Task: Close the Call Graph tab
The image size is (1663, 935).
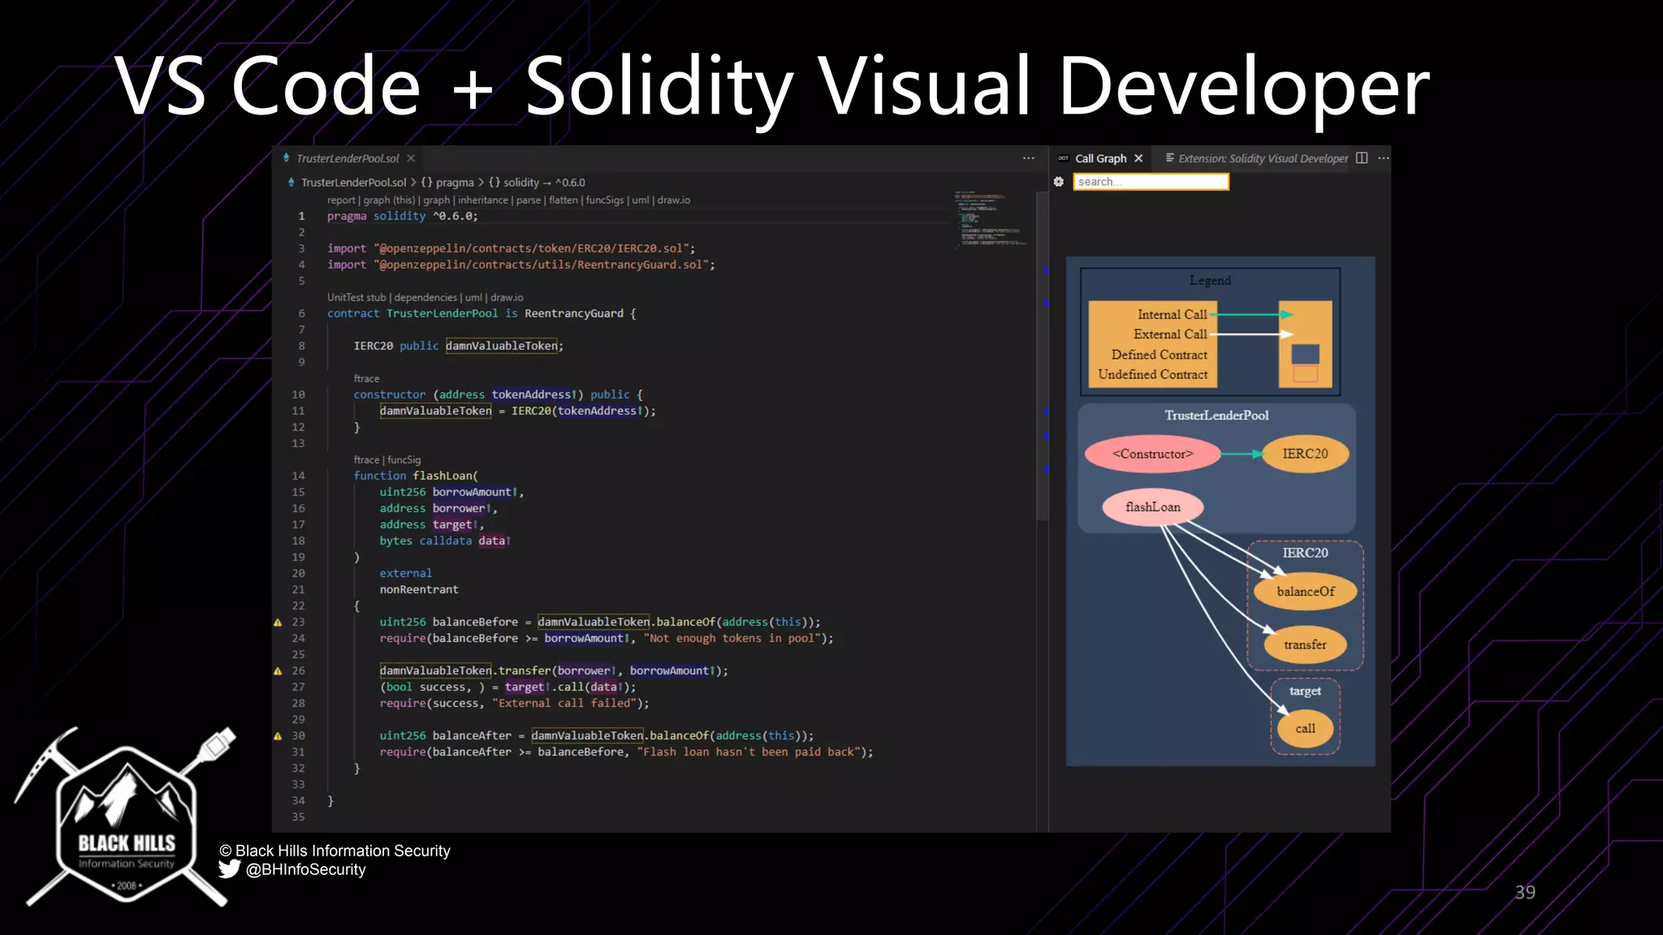Action: point(1138,158)
